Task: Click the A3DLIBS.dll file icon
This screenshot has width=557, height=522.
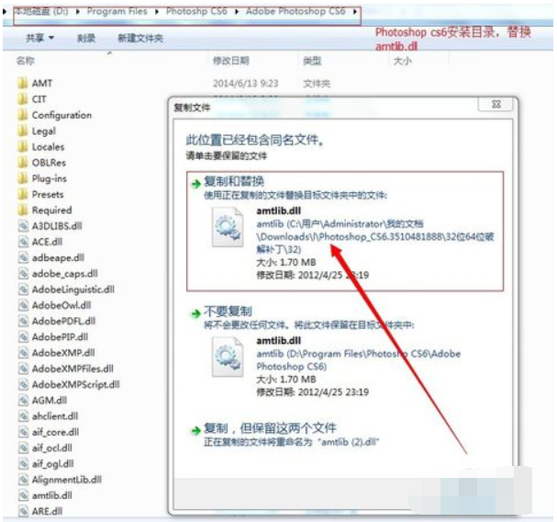Action: pos(24,226)
